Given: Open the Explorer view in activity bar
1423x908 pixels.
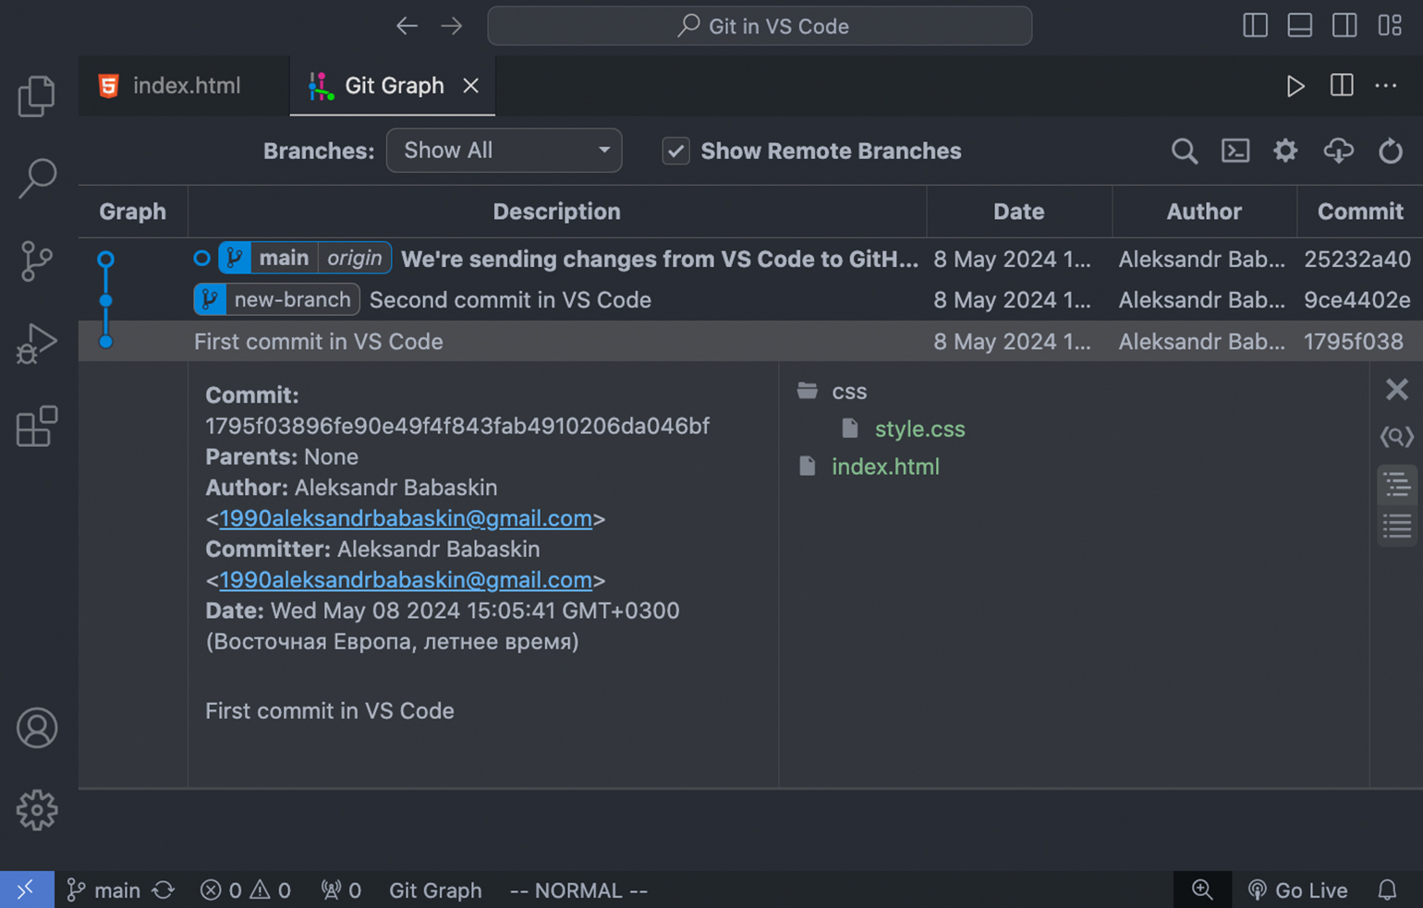Looking at the screenshot, I should coord(37,96).
